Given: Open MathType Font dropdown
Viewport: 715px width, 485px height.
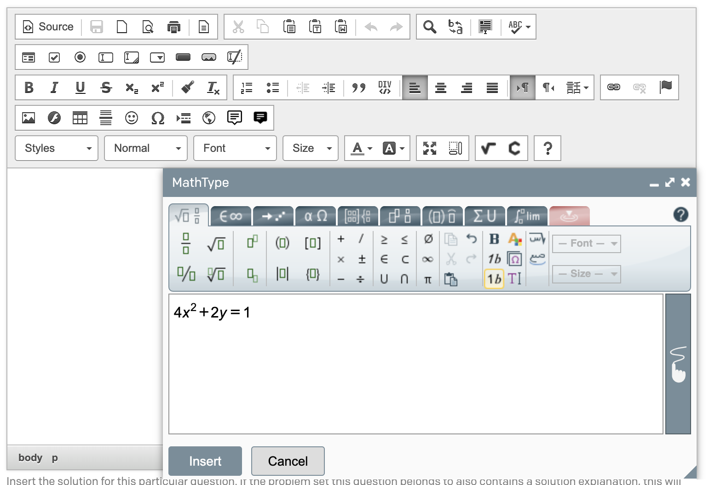Looking at the screenshot, I should pyautogui.click(x=587, y=243).
